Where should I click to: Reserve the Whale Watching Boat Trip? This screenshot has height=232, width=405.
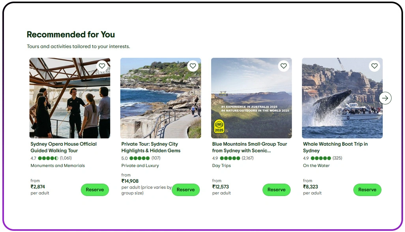pos(367,189)
